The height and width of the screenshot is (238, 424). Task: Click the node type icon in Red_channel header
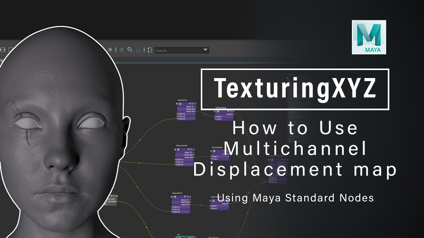click(180, 103)
